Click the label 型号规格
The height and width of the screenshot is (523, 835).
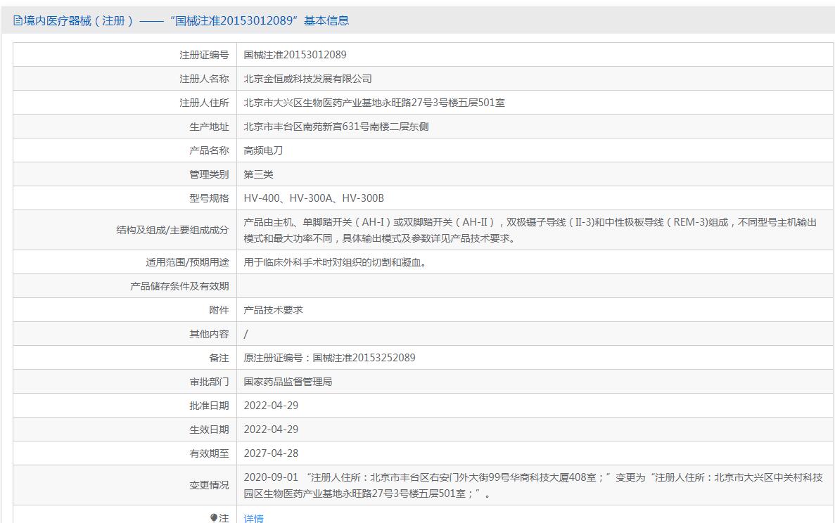pyautogui.click(x=209, y=198)
